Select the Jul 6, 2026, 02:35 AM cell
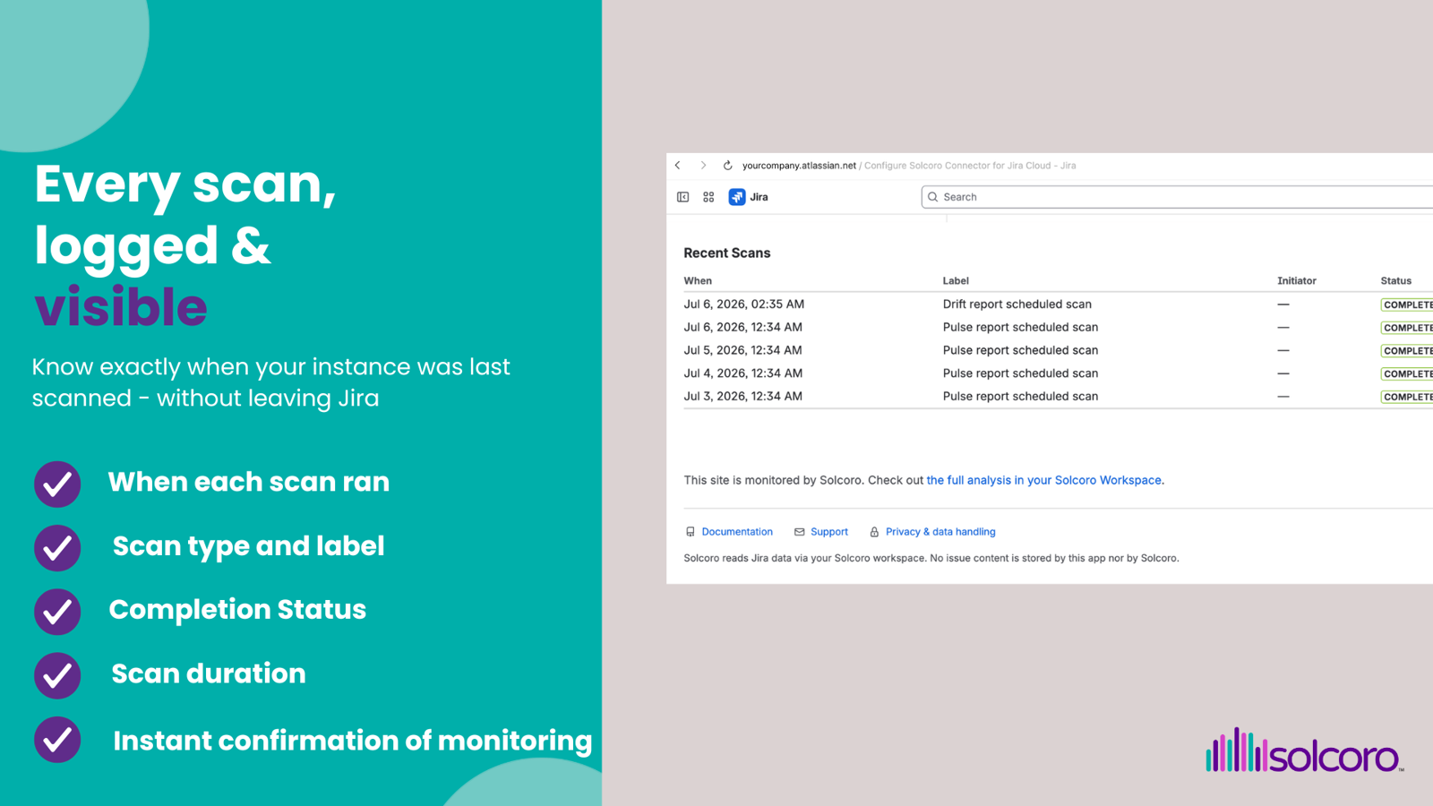Screen dimensions: 1433x806 [x=744, y=304]
